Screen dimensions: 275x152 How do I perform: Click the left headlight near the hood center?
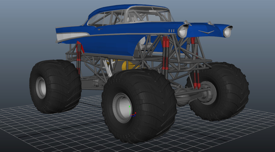(183, 31)
